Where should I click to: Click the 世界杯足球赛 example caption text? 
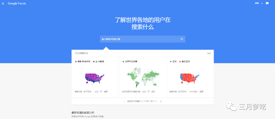[139, 92]
